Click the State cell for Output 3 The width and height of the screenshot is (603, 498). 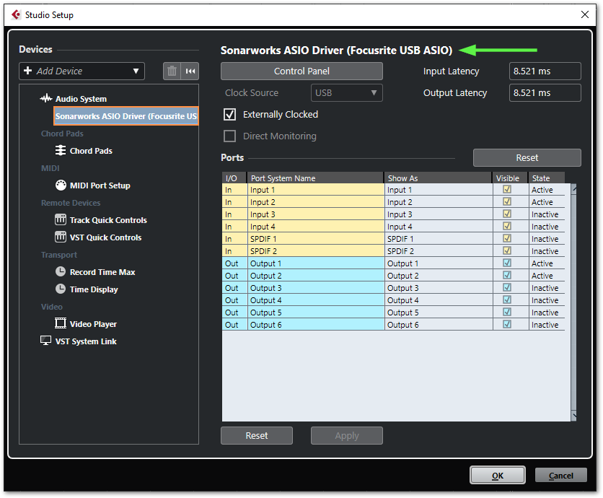point(547,288)
